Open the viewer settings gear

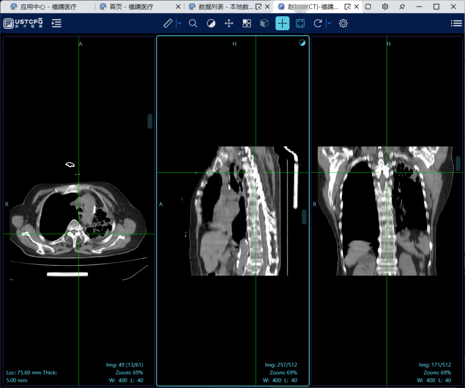[343, 24]
